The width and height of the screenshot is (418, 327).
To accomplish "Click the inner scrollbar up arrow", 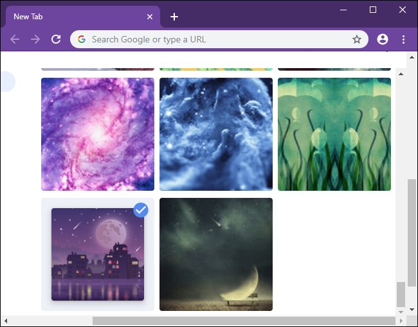I will 401,74.
